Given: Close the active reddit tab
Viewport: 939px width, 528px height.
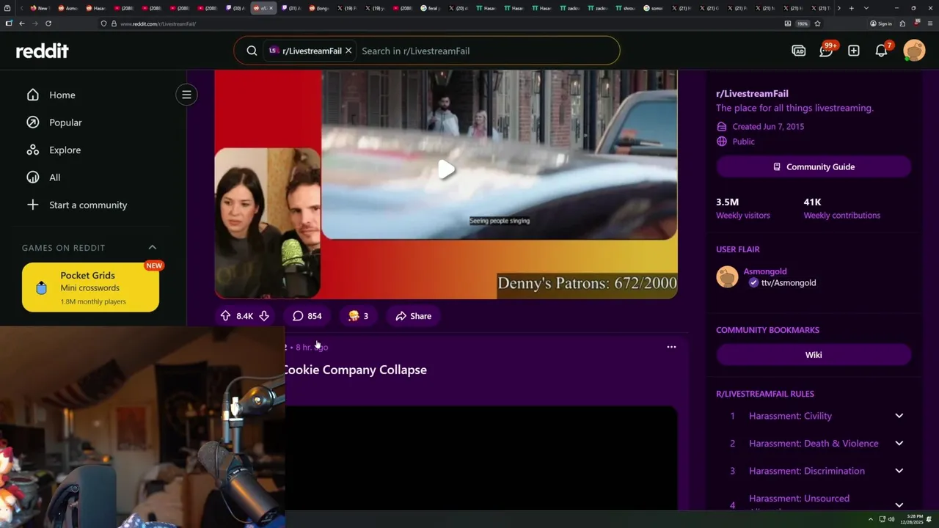Looking at the screenshot, I should click(x=271, y=8).
